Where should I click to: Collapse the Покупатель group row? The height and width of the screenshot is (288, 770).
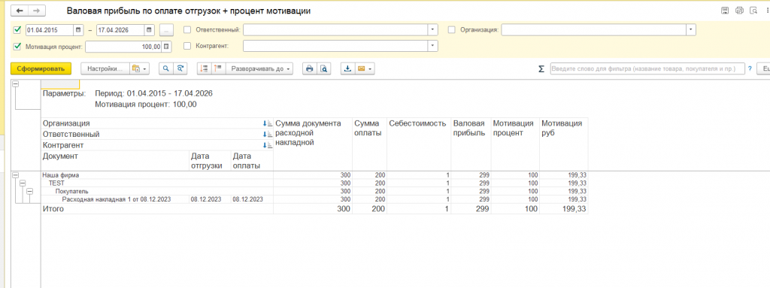pyautogui.click(x=29, y=191)
